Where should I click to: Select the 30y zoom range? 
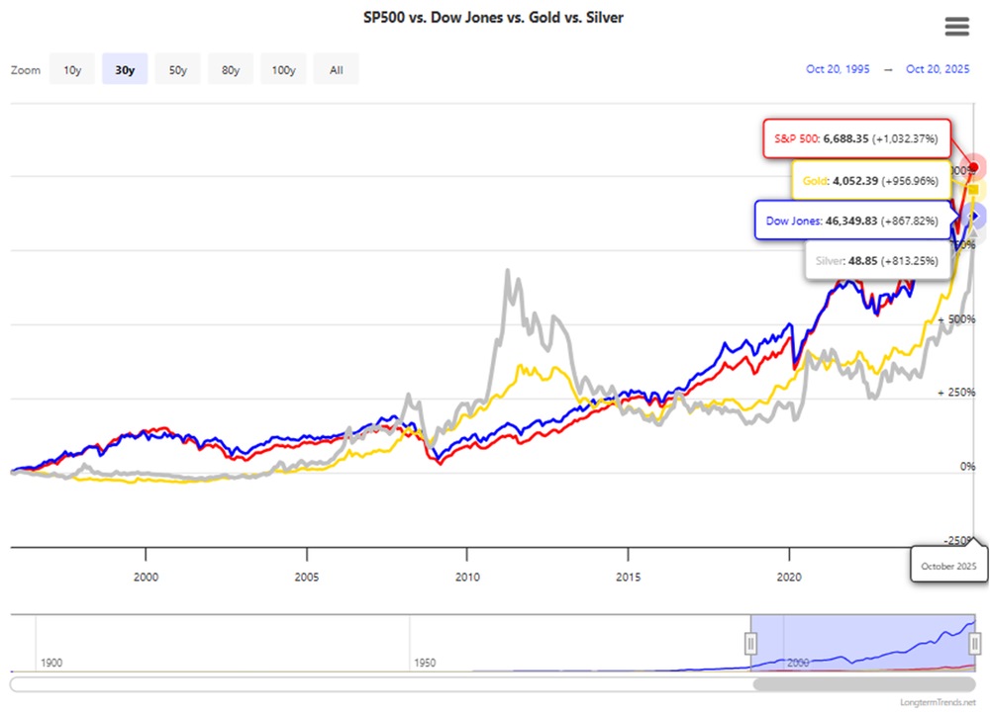tap(125, 70)
